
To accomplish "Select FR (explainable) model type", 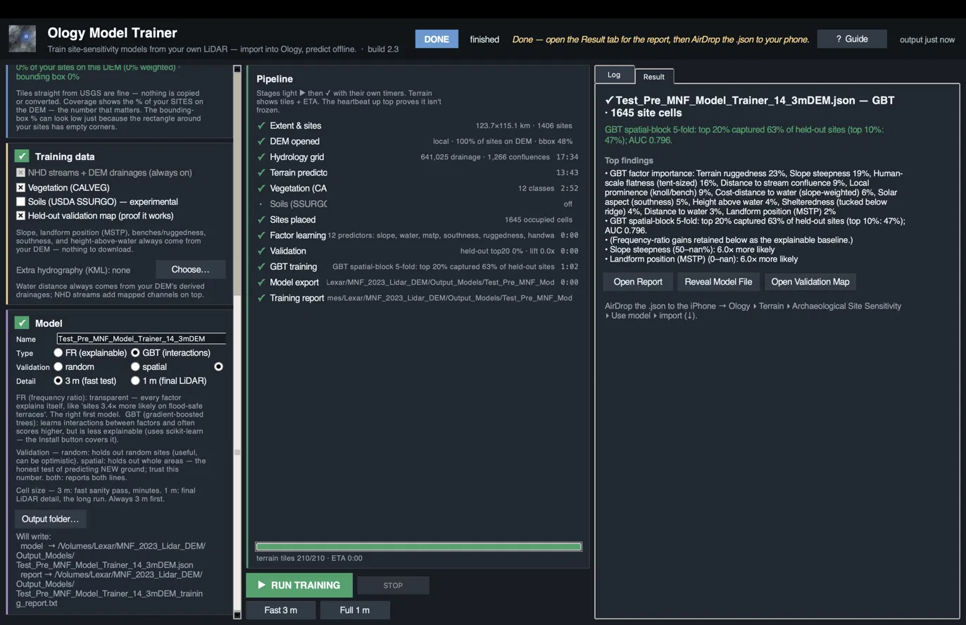I will tap(58, 352).
